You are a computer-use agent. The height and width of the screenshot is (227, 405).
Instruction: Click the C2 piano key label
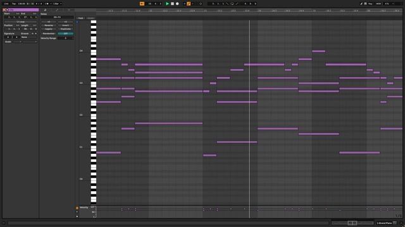(81, 115)
